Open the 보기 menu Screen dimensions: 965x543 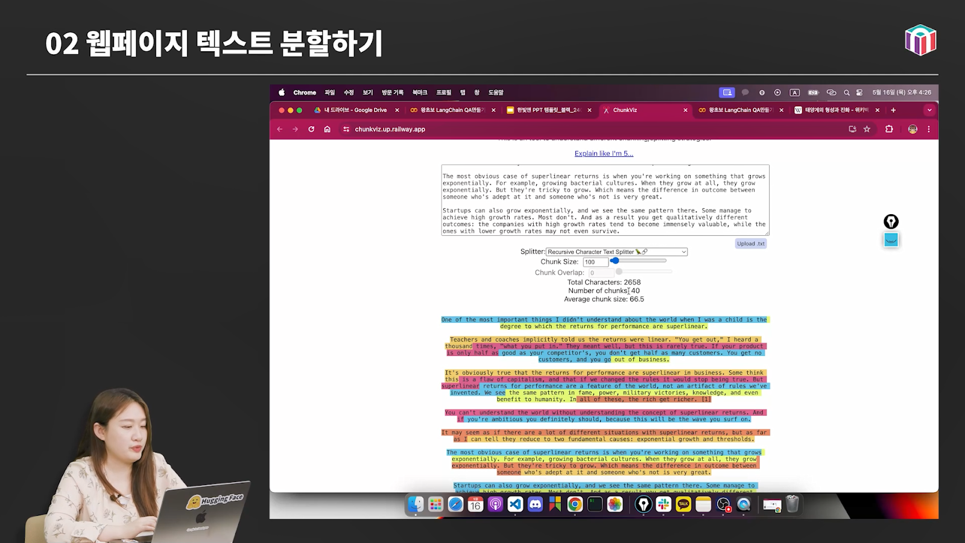pyautogui.click(x=368, y=92)
